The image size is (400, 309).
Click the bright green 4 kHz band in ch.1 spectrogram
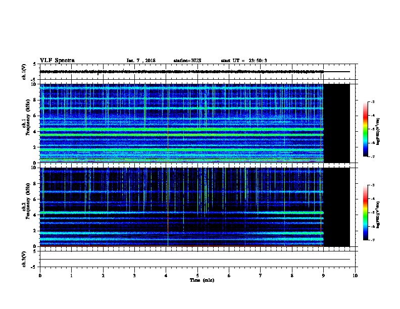[x=182, y=130]
